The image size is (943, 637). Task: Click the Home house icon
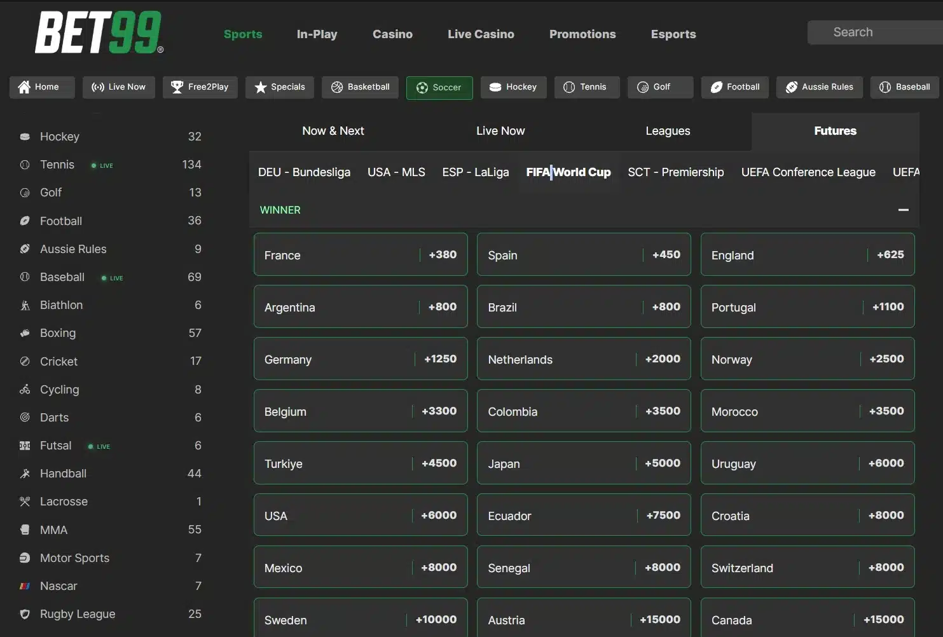coord(24,87)
